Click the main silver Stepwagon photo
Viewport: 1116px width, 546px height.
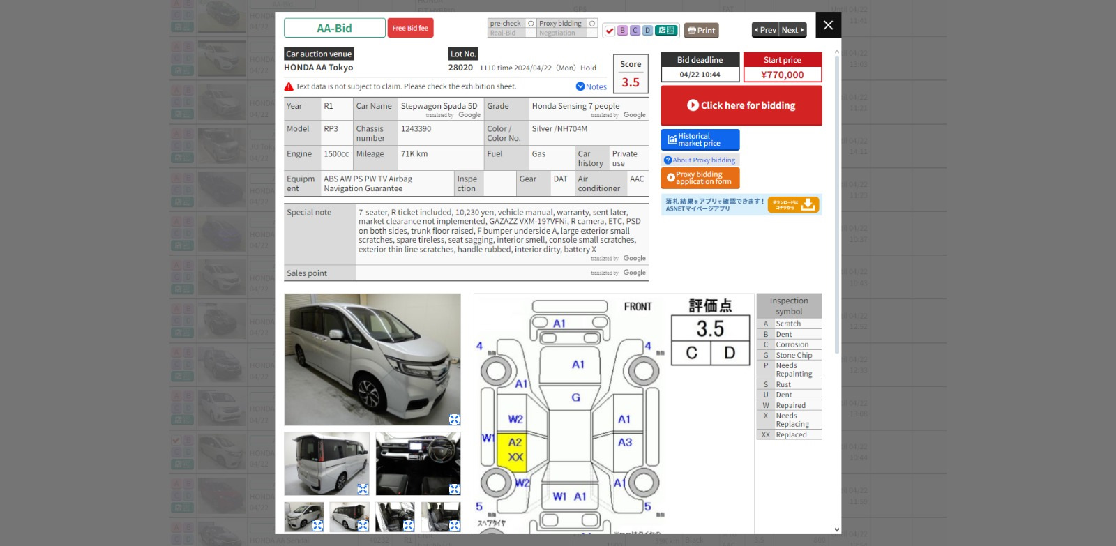tap(372, 359)
